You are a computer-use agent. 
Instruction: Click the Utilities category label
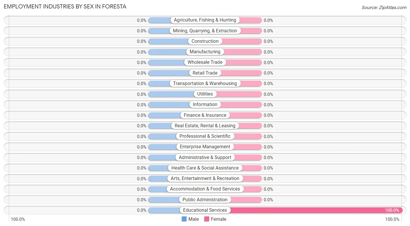205,94
